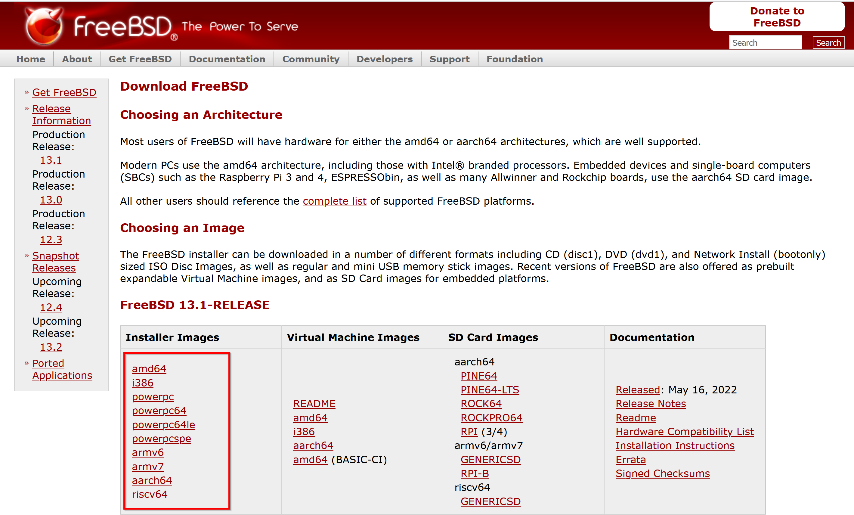Open the Documentation menu item

[x=227, y=59]
